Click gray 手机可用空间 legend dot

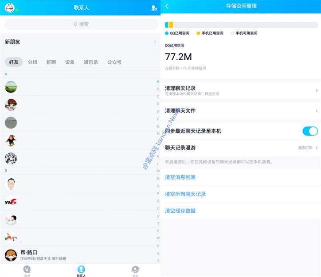point(232,33)
